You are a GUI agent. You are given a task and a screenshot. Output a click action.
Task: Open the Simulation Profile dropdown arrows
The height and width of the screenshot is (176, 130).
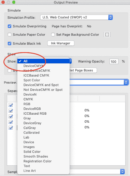click(x=111, y=17)
